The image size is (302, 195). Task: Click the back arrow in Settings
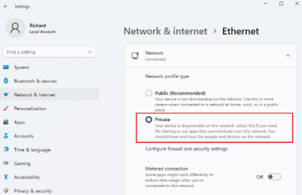pyautogui.click(x=6, y=6)
